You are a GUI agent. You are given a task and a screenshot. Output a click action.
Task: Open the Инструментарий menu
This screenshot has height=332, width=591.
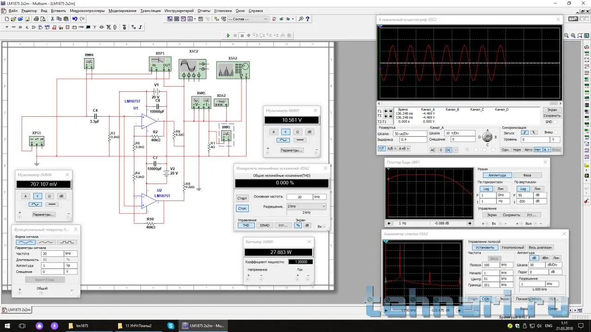[179, 11]
